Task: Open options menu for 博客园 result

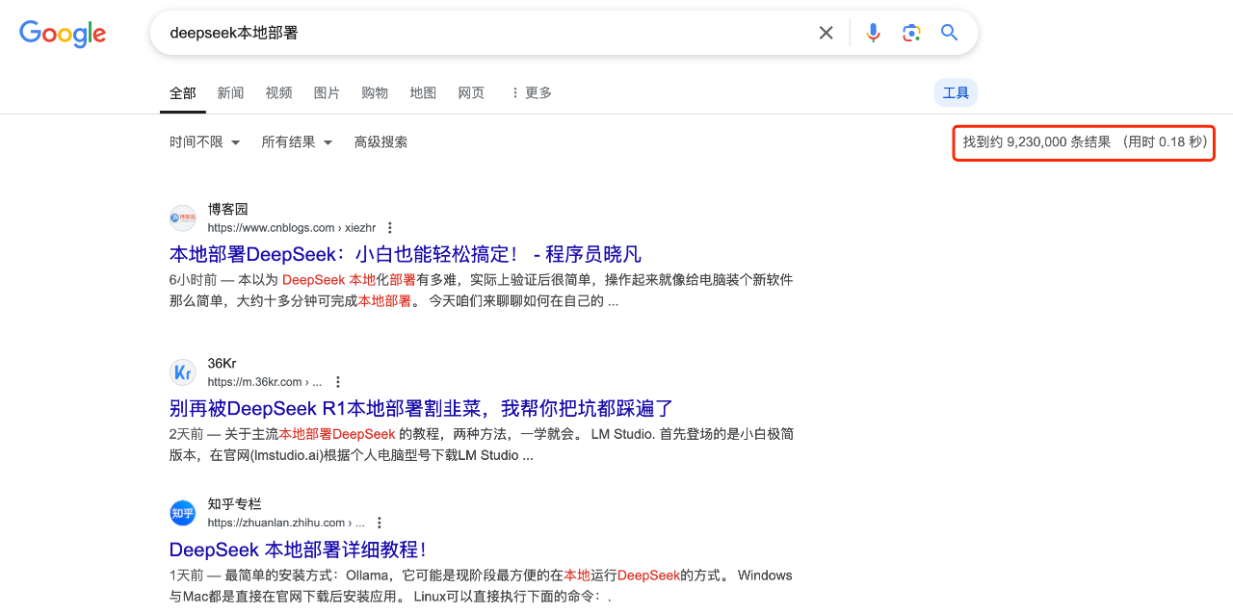Action: coord(390,228)
